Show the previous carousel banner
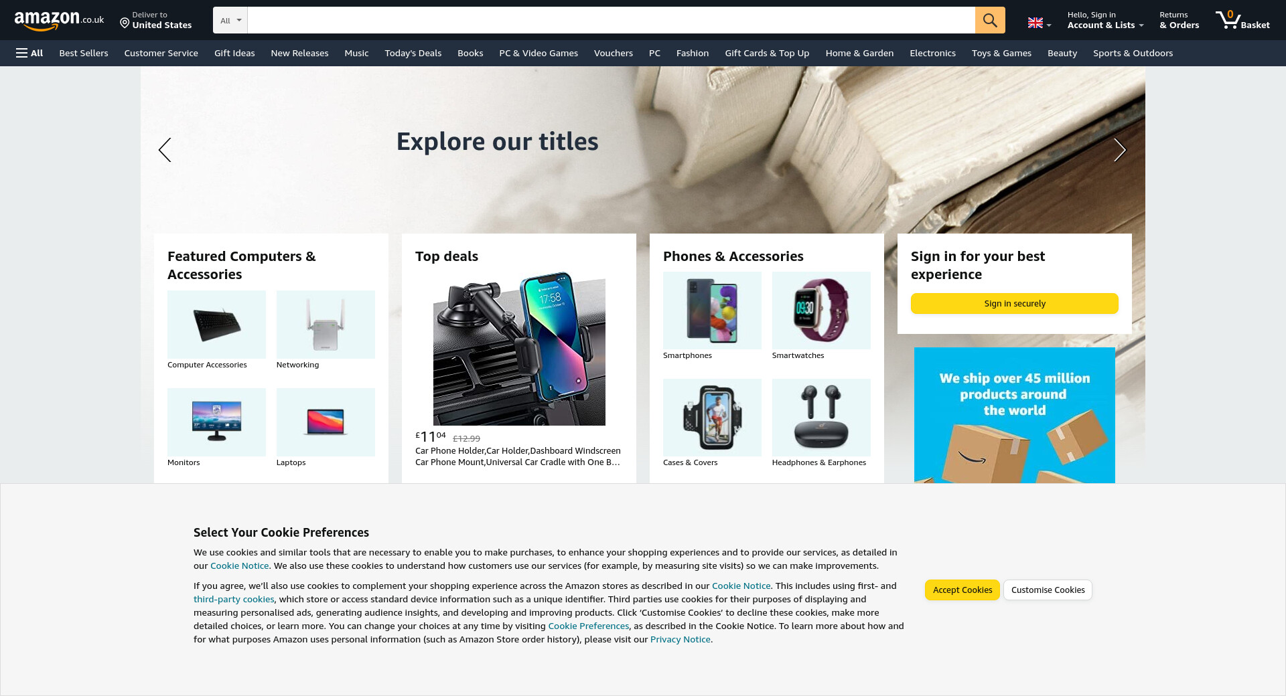Viewport: 1286px width, 696px height. click(x=165, y=150)
